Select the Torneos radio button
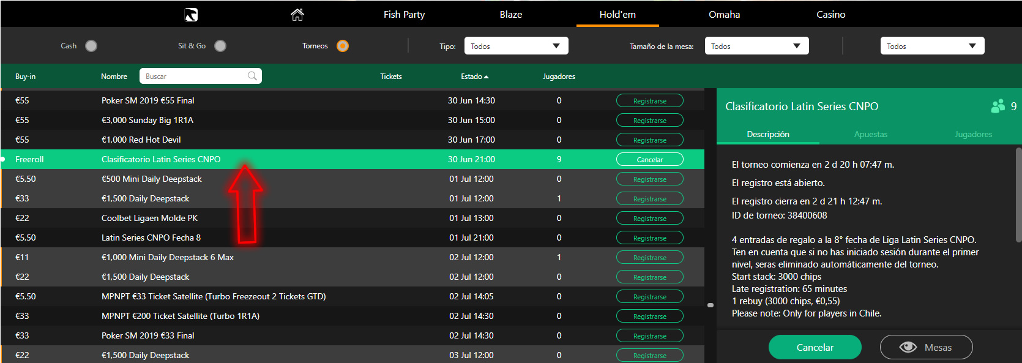This screenshot has width=1022, height=363. pyautogui.click(x=343, y=46)
